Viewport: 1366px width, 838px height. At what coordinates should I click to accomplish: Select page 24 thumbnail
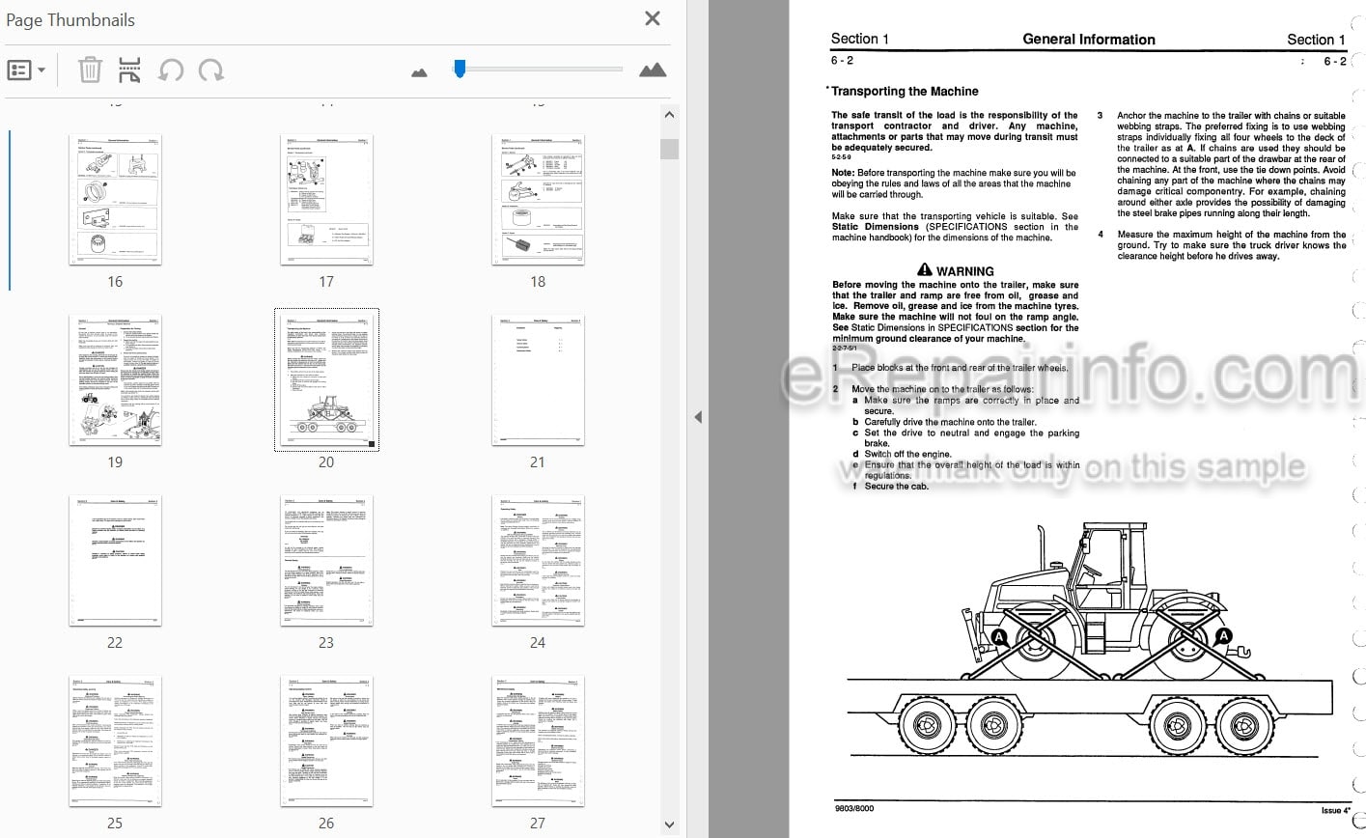[x=538, y=561]
